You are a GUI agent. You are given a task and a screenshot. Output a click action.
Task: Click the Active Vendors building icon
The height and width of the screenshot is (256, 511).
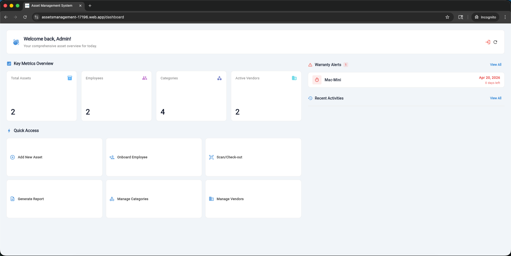click(294, 78)
